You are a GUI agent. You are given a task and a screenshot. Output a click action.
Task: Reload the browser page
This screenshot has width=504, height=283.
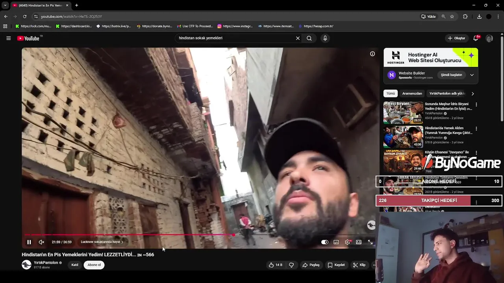click(x=24, y=17)
